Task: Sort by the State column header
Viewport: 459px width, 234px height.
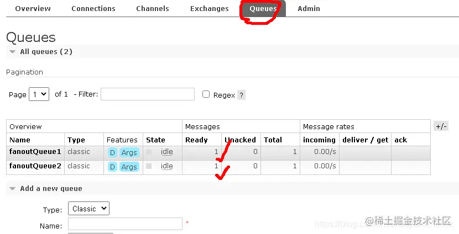Action: [x=155, y=140]
